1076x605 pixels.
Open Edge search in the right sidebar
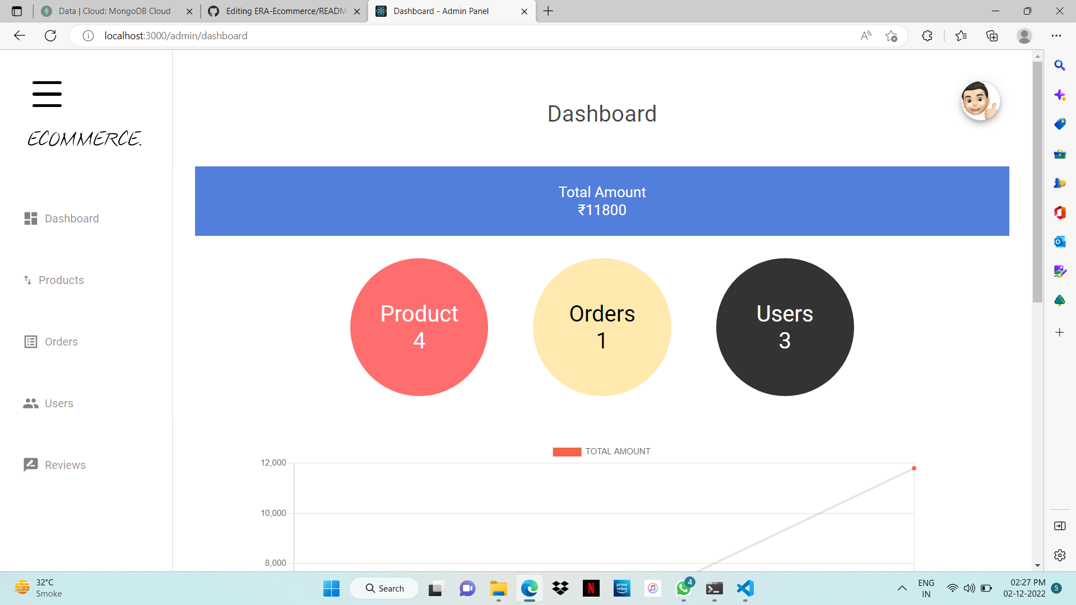tap(1060, 66)
